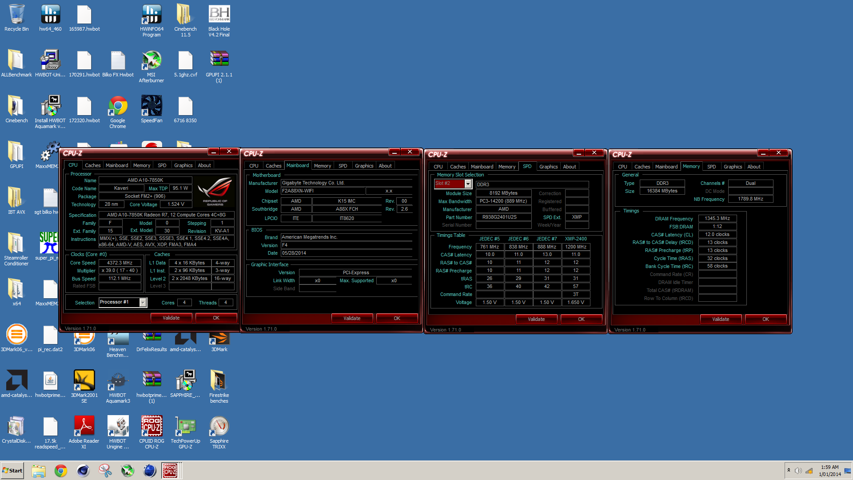Select Mainboard tab in SPD CPU-Z window
This screenshot has width=853, height=480.
[482, 167]
